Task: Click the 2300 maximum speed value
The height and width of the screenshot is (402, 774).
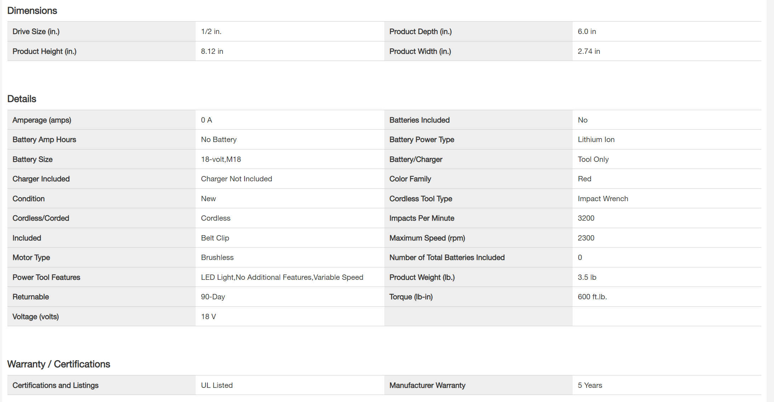Action: tap(586, 238)
